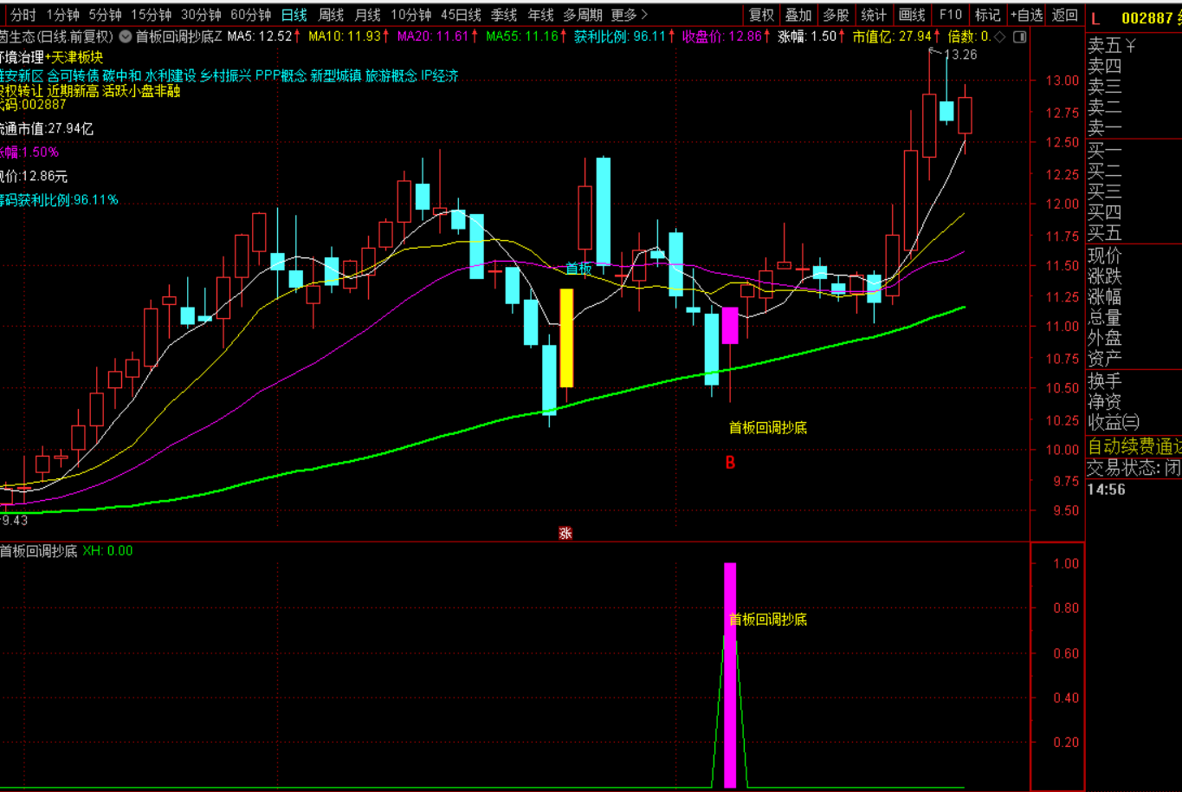Screen dimensions: 1182x792
Task: Click the red L icon beside 002887
Action: click(x=1095, y=18)
